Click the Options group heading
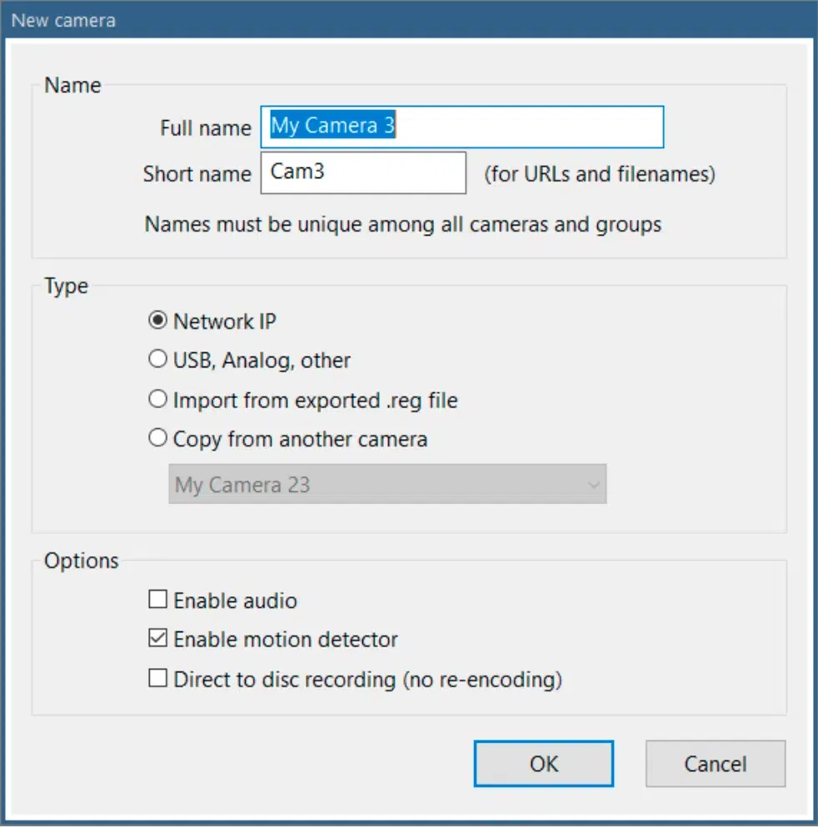The image size is (818, 828). (81, 561)
